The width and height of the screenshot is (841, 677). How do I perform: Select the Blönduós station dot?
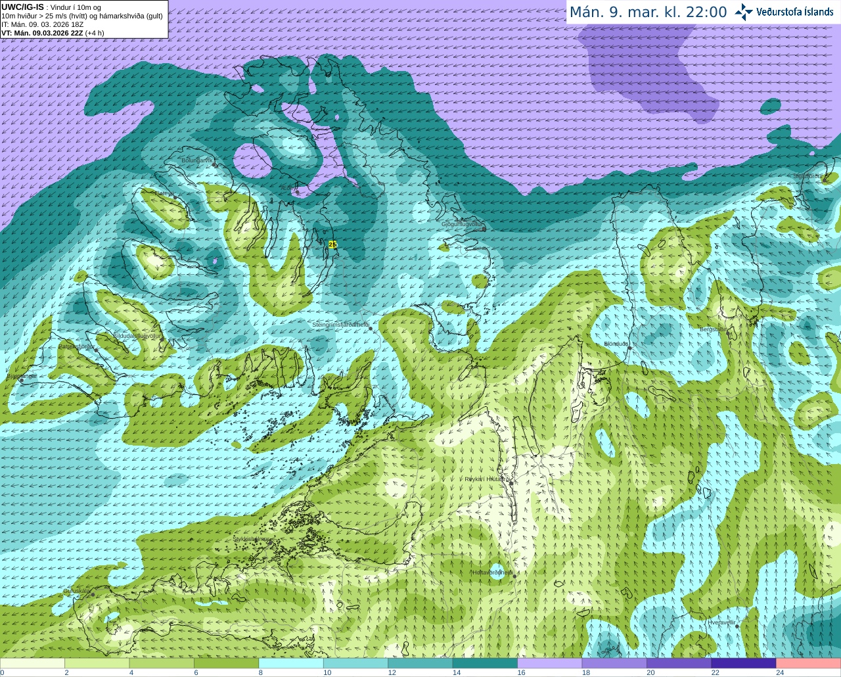pyautogui.click(x=629, y=348)
